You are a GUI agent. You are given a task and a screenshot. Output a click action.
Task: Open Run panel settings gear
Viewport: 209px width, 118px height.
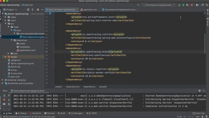click(x=200, y=91)
